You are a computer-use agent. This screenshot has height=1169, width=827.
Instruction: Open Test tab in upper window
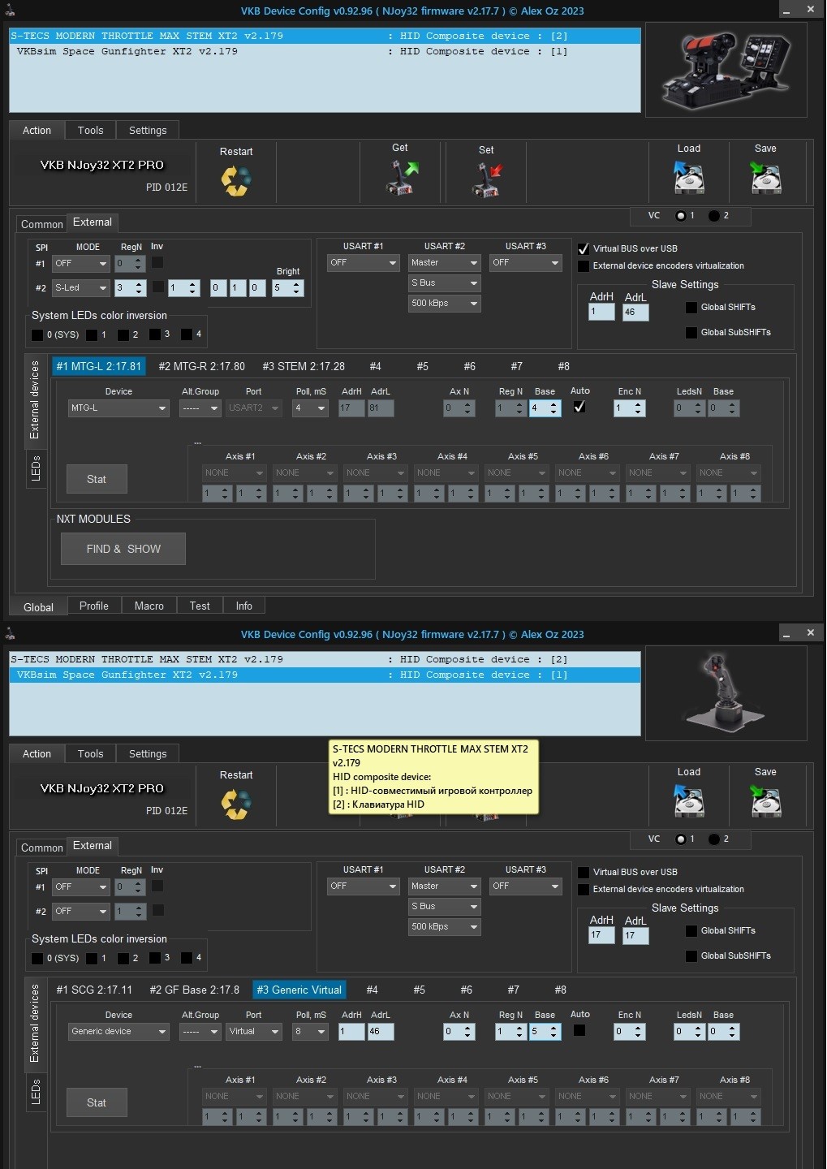[x=200, y=606]
